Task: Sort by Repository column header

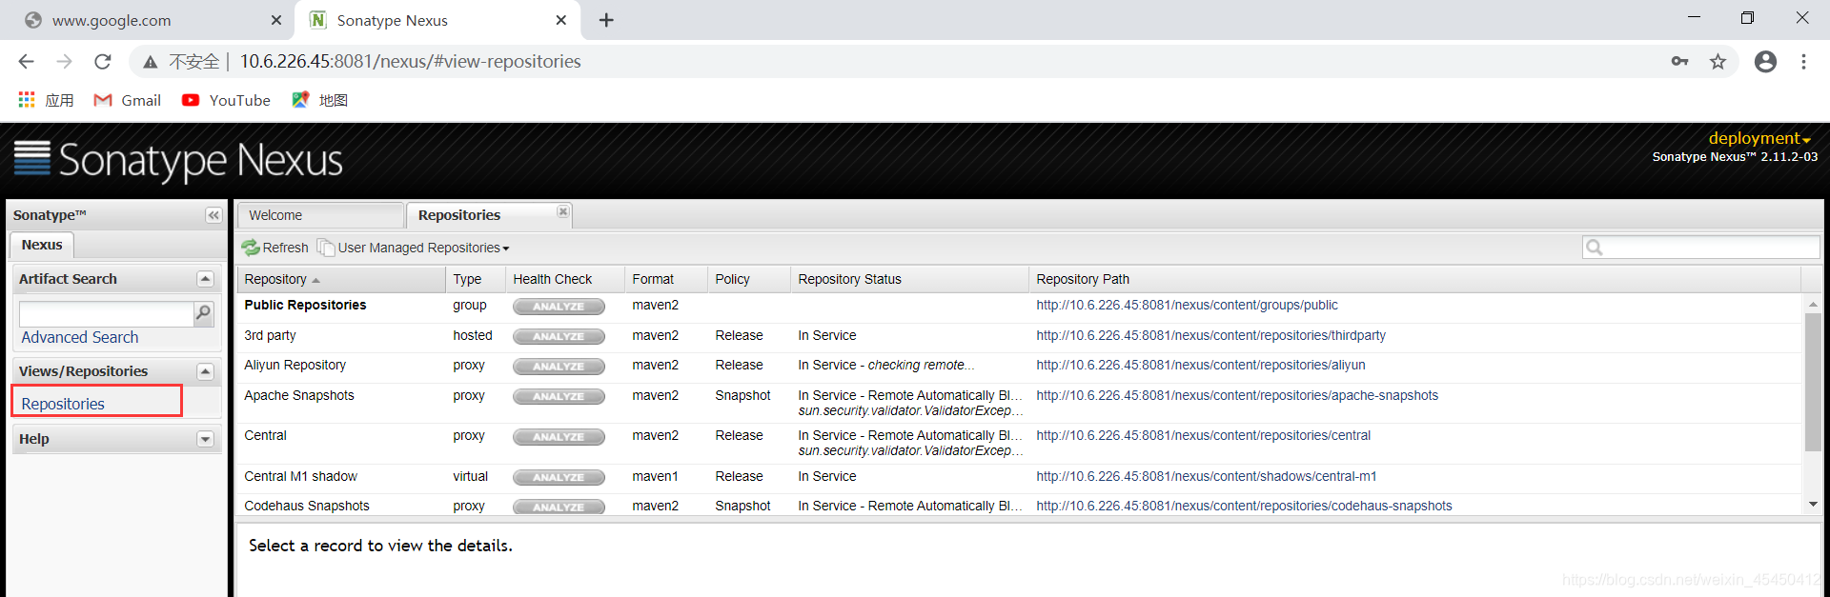Action: tap(341, 279)
